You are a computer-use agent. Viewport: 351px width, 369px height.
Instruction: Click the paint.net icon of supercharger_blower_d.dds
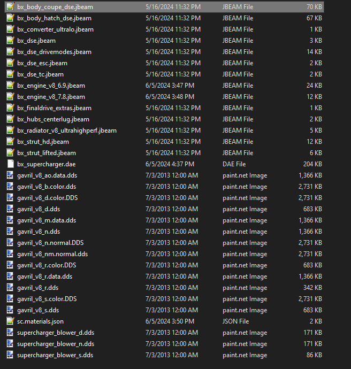click(10, 332)
